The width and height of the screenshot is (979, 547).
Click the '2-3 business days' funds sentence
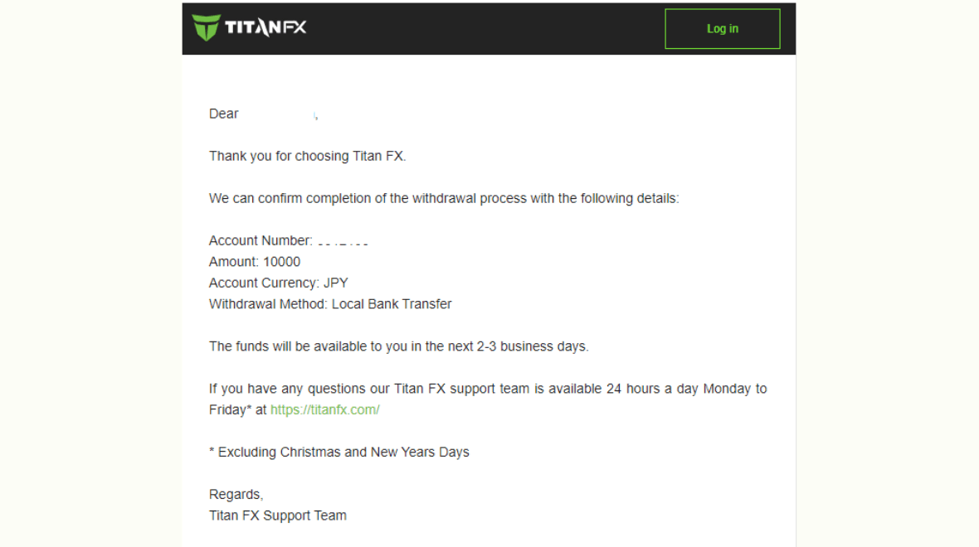(398, 346)
